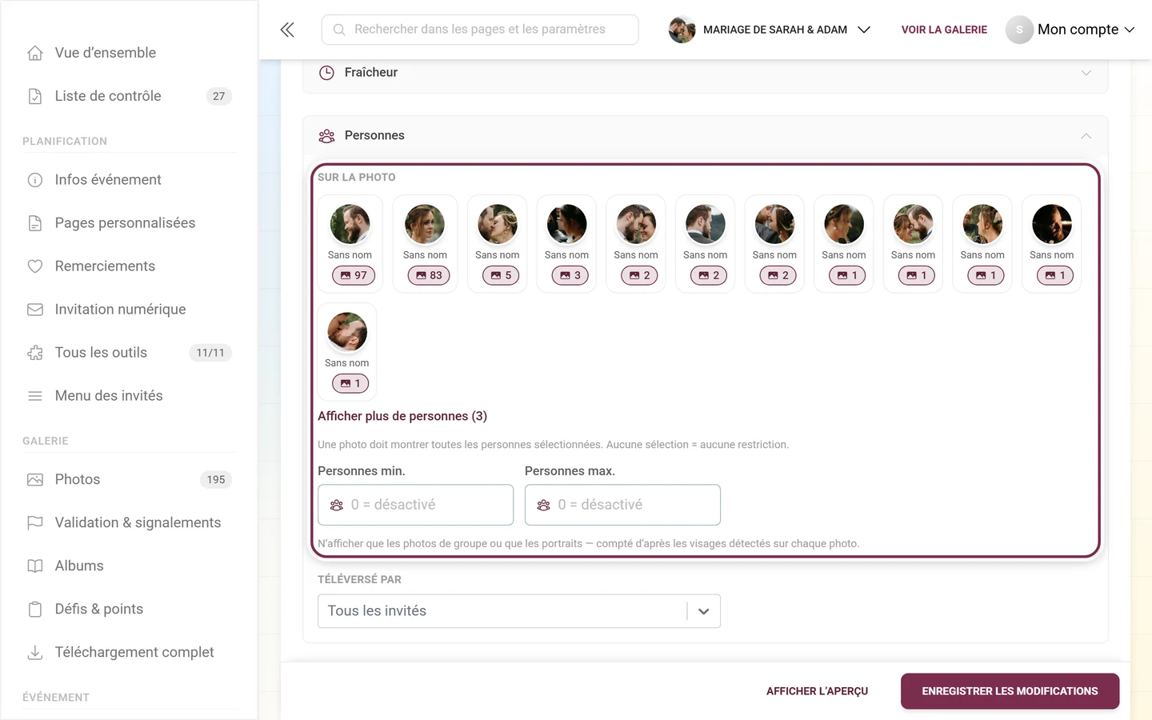This screenshot has height=720, width=1152.
Task: Click Afficher plus de personnes (3)
Action: pyautogui.click(x=402, y=416)
